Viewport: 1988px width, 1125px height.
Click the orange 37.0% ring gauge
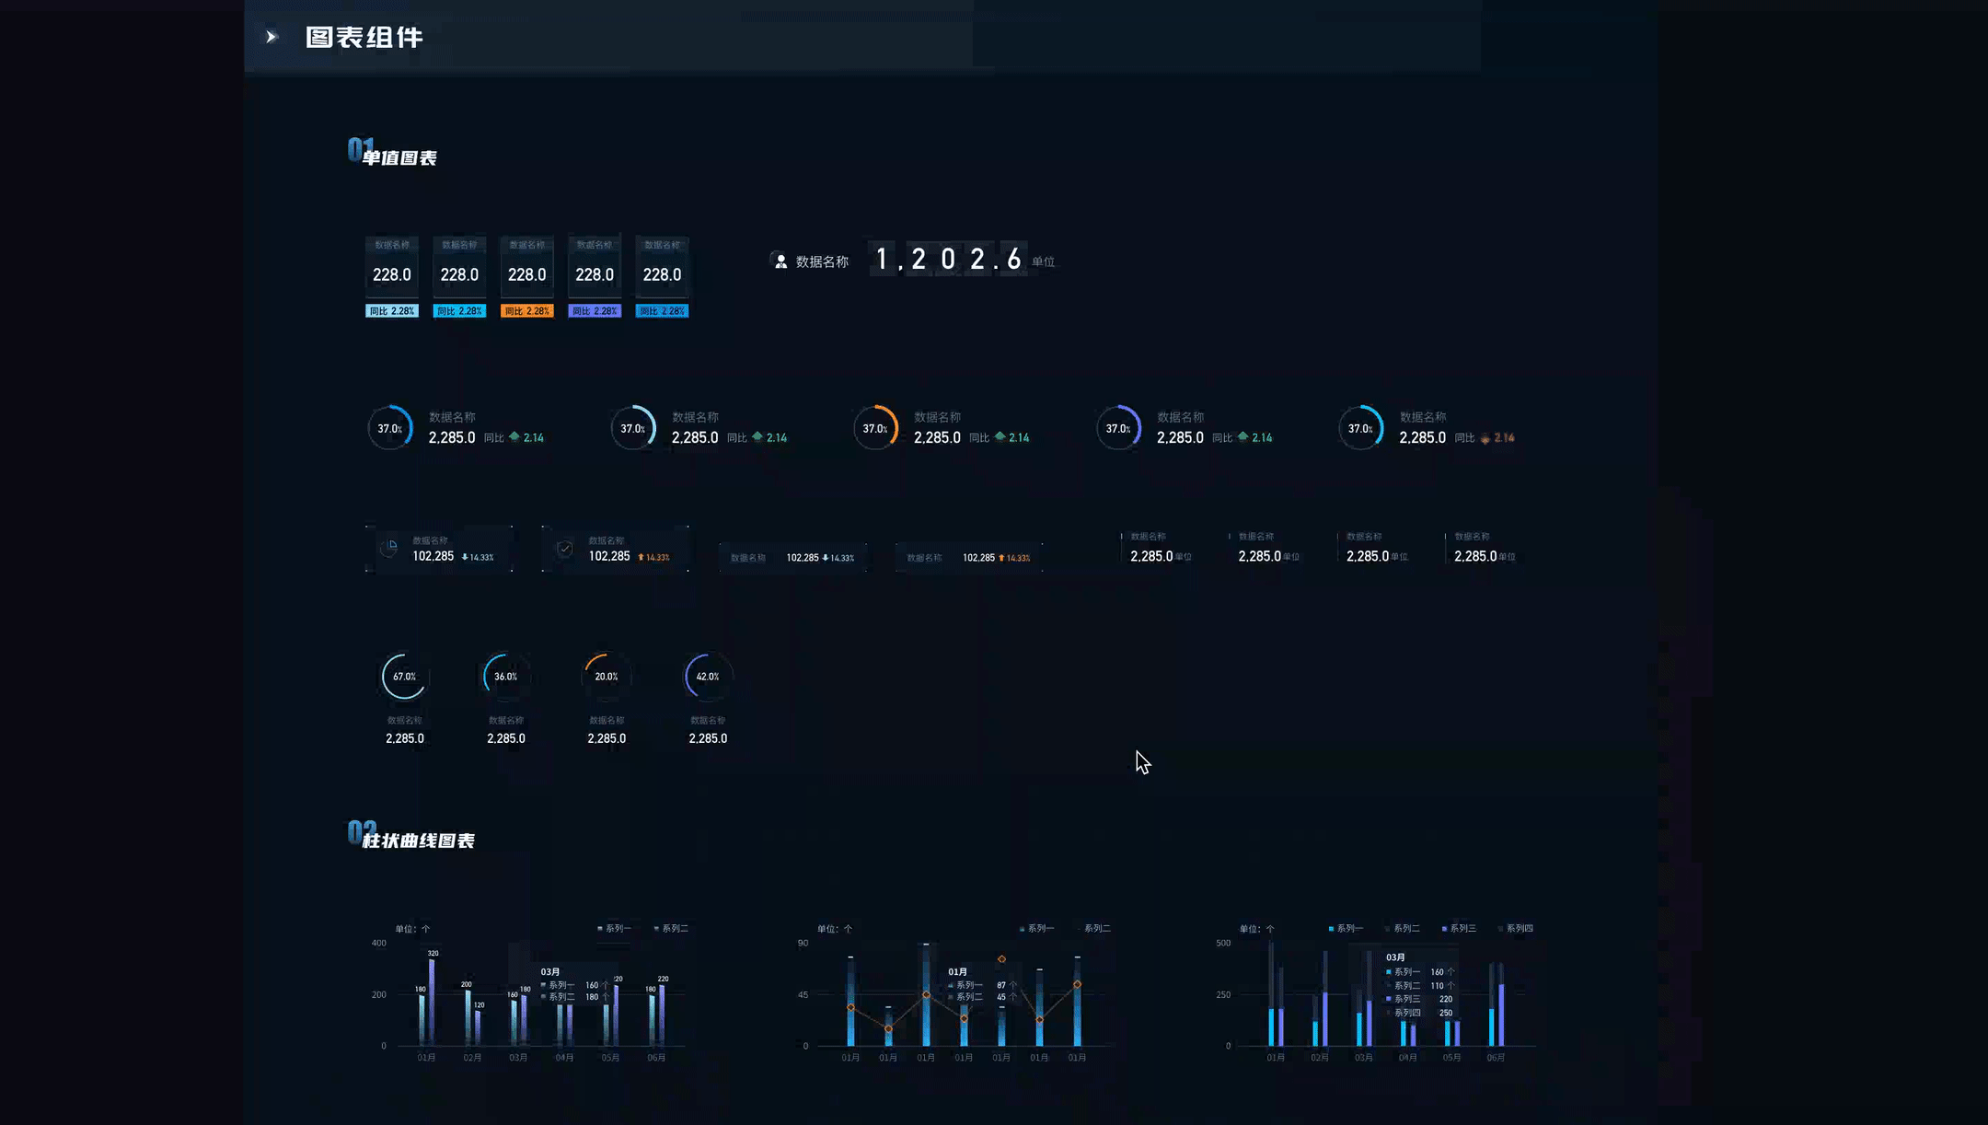point(875,428)
